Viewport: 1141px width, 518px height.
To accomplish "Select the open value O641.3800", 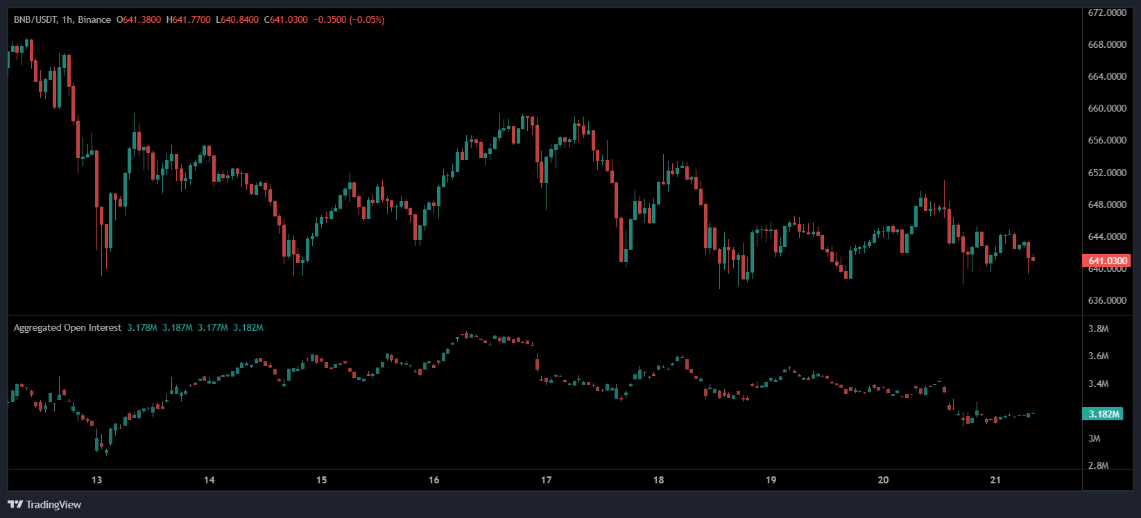I will (x=139, y=19).
